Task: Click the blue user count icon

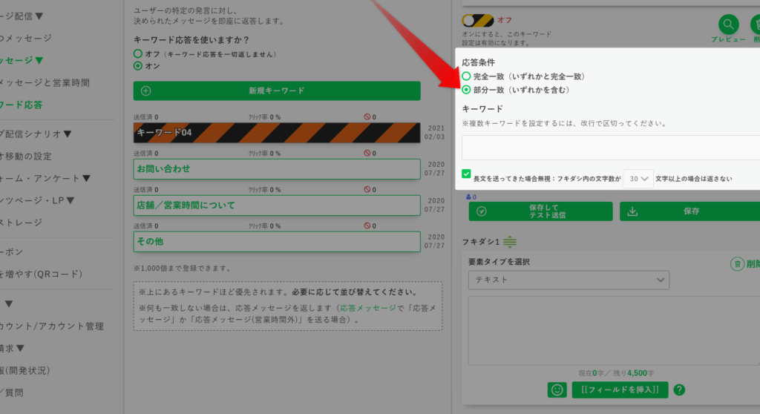Action: 468,197
